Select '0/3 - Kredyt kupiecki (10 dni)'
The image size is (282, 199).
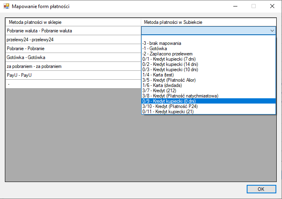click(x=209, y=70)
